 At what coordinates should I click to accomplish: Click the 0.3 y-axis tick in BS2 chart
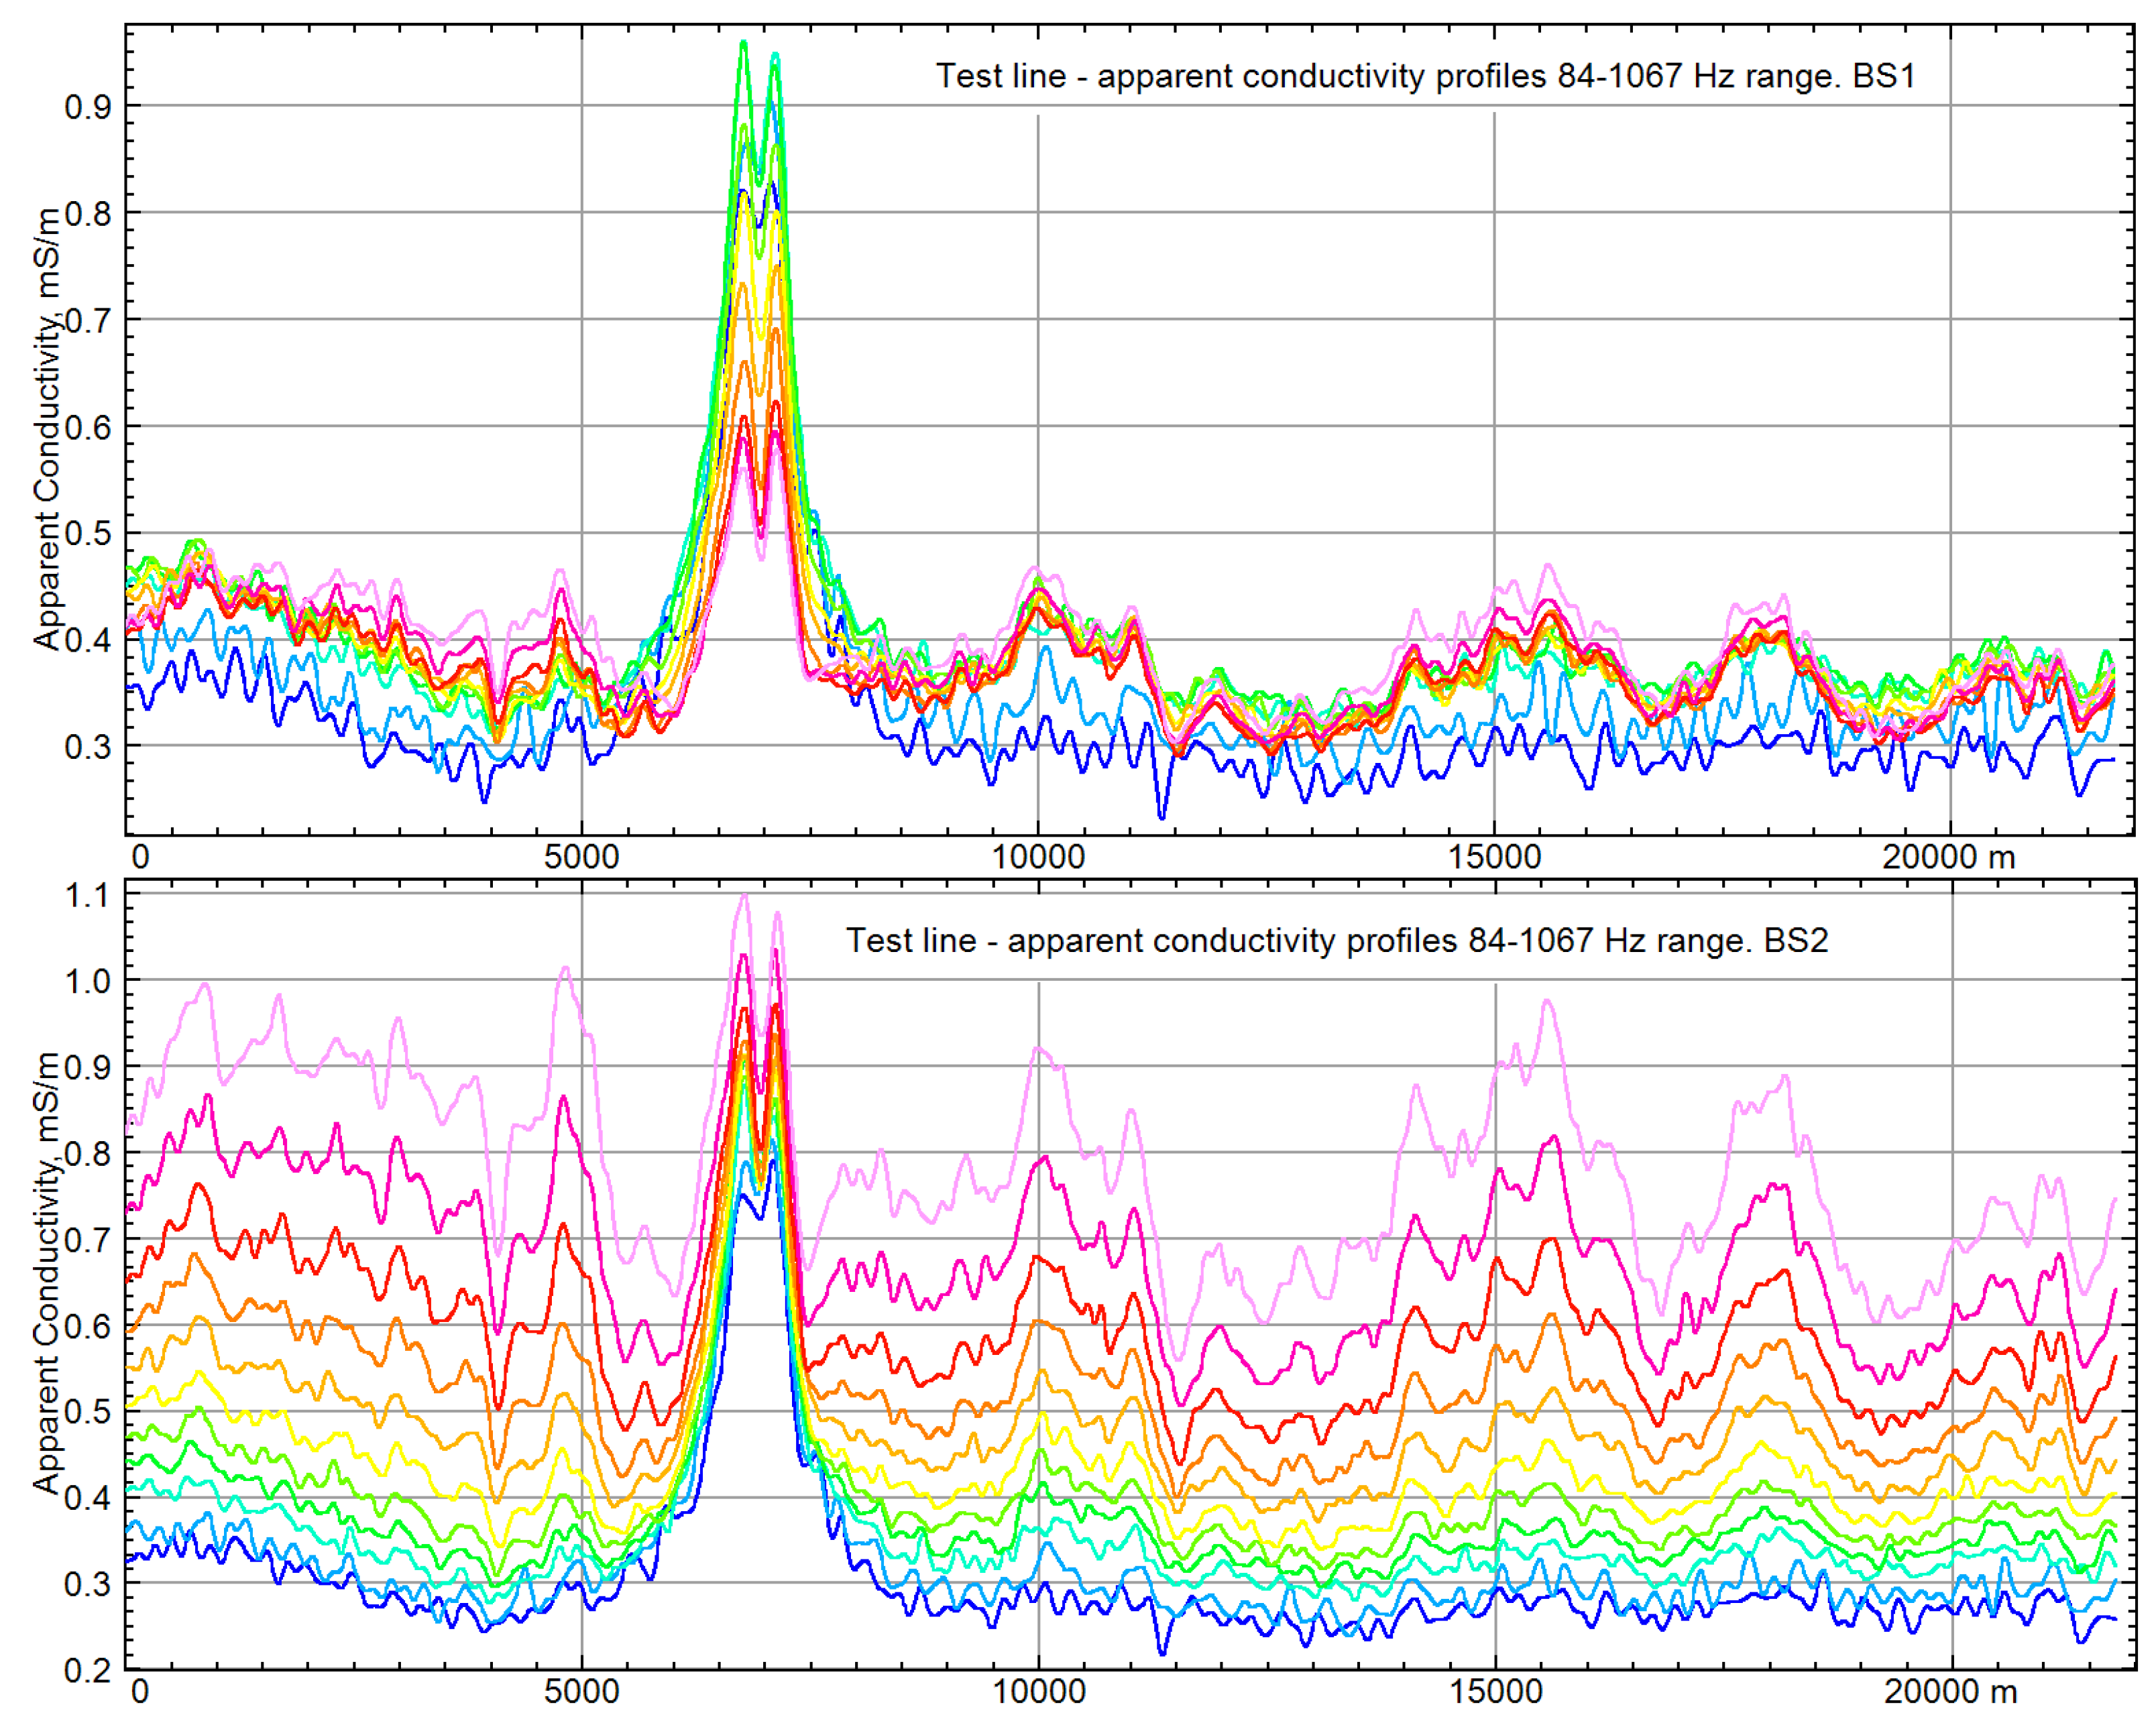point(88,1585)
